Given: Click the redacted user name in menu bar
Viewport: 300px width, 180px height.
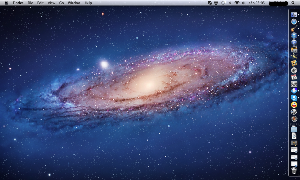Looking at the screenshot, I should [x=278, y=3].
